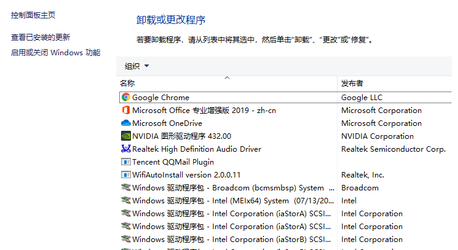
Task: Sort by the 发布者 column header
Action: pos(352,83)
